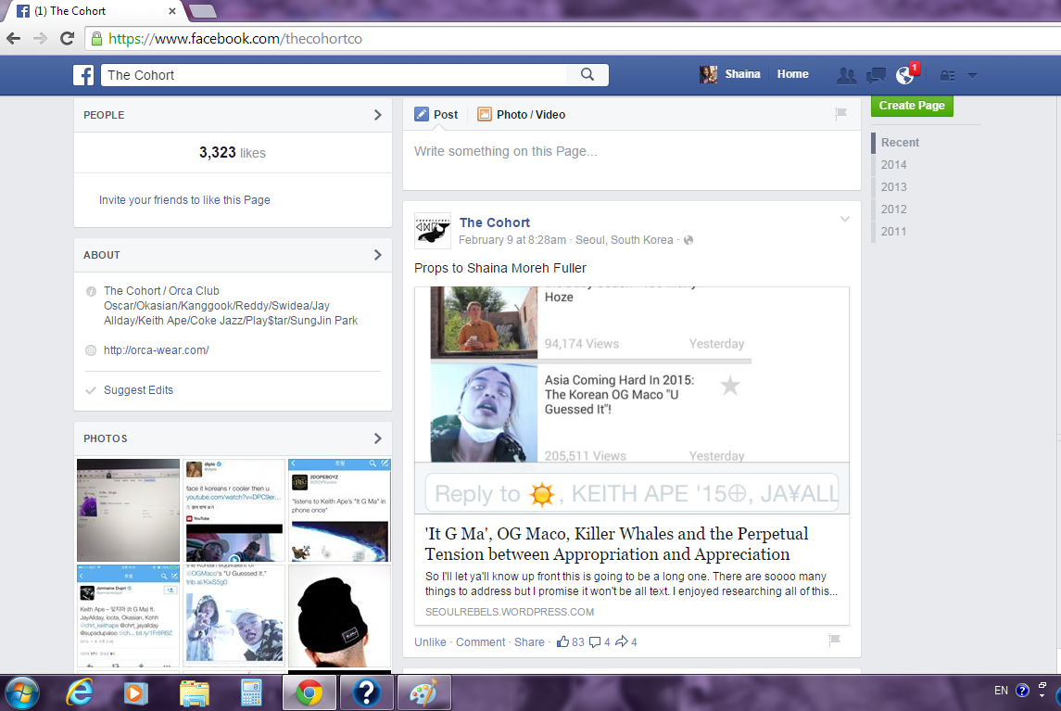Screen dimensions: 1061x711
Task: Launch Paint from the taskbar
Action: [423, 692]
